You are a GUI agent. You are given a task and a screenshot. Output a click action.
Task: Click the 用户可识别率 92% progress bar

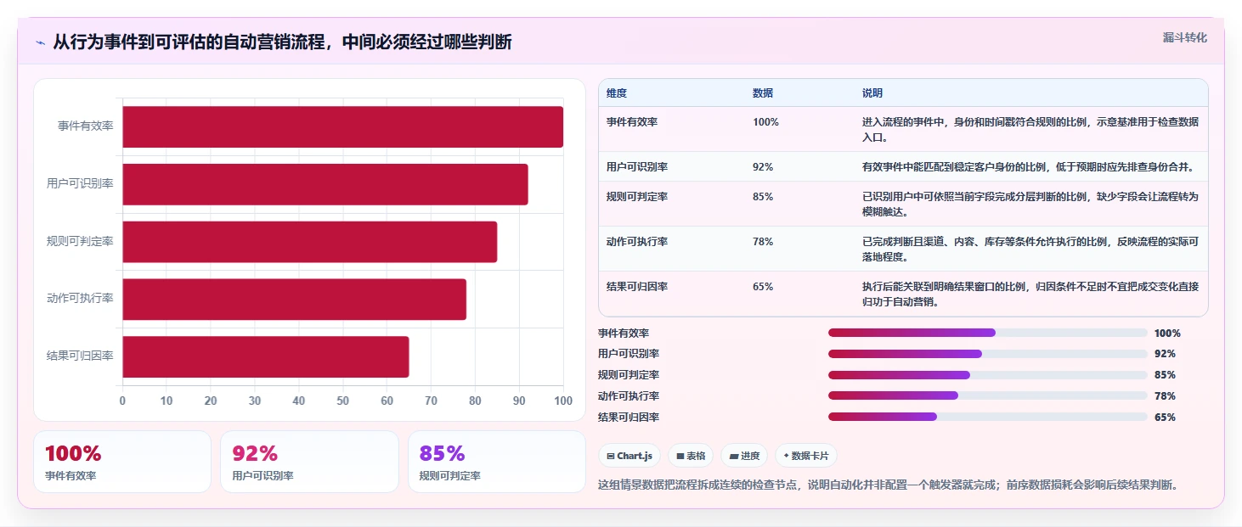(987, 354)
